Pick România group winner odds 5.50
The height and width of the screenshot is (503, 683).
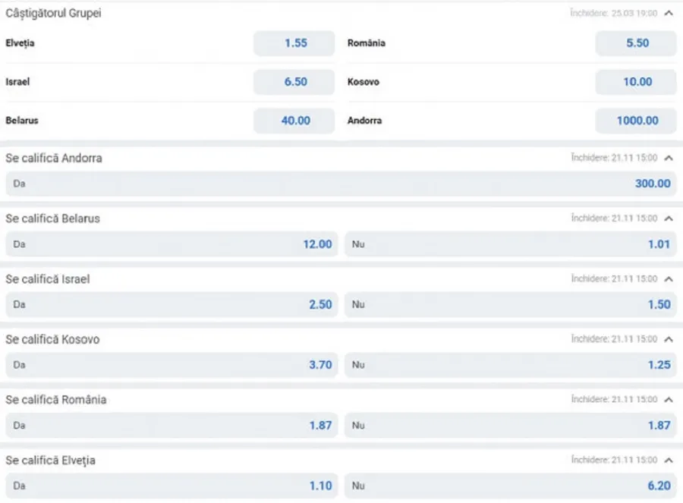point(636,43)
